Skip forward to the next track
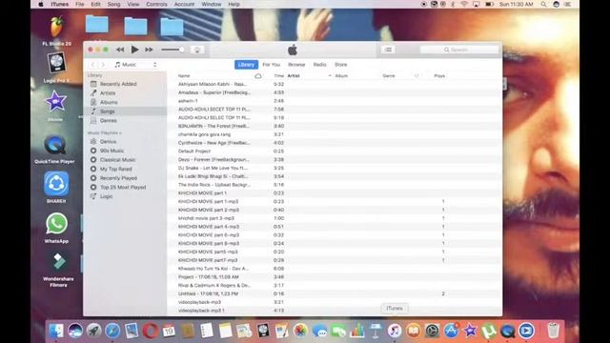The width and height of the screenshot is (610, 343). click(149, 50)
